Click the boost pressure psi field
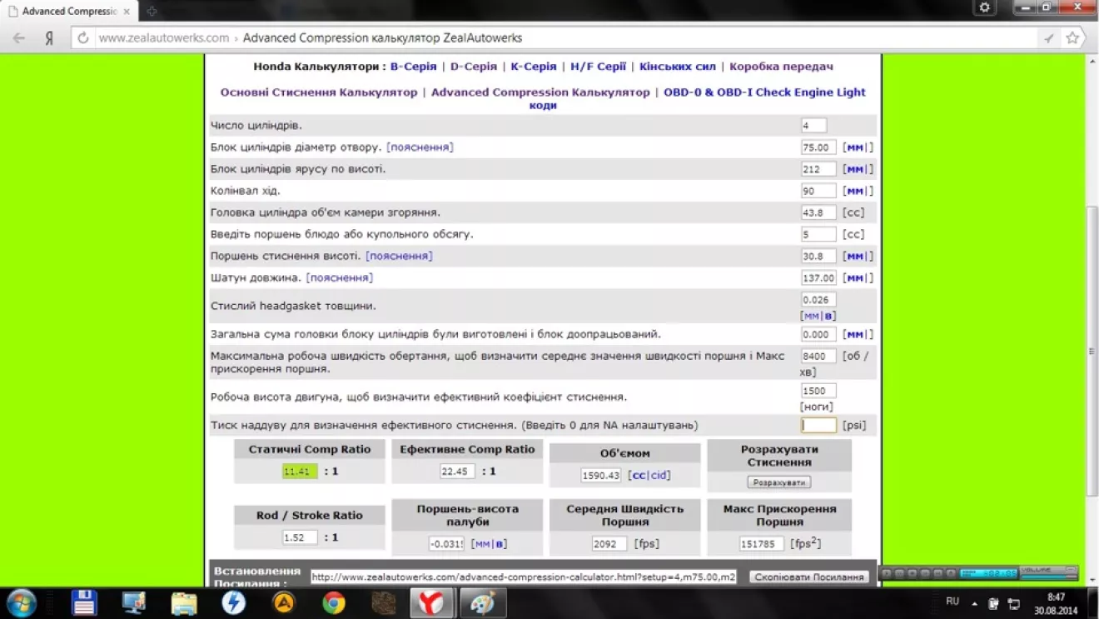The image size is (1099, 619). click(x=818, y=425)
